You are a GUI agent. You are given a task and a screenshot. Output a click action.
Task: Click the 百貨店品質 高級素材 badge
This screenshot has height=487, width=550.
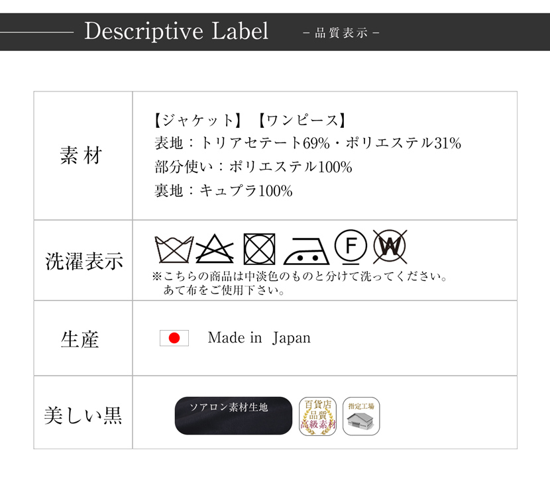318,416
